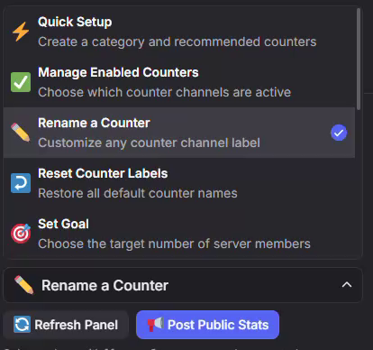The width and height of the screenshot is (373, 350).
Task: Click the bullseye target Set Goal icon
Action: [x=21, y=234]
